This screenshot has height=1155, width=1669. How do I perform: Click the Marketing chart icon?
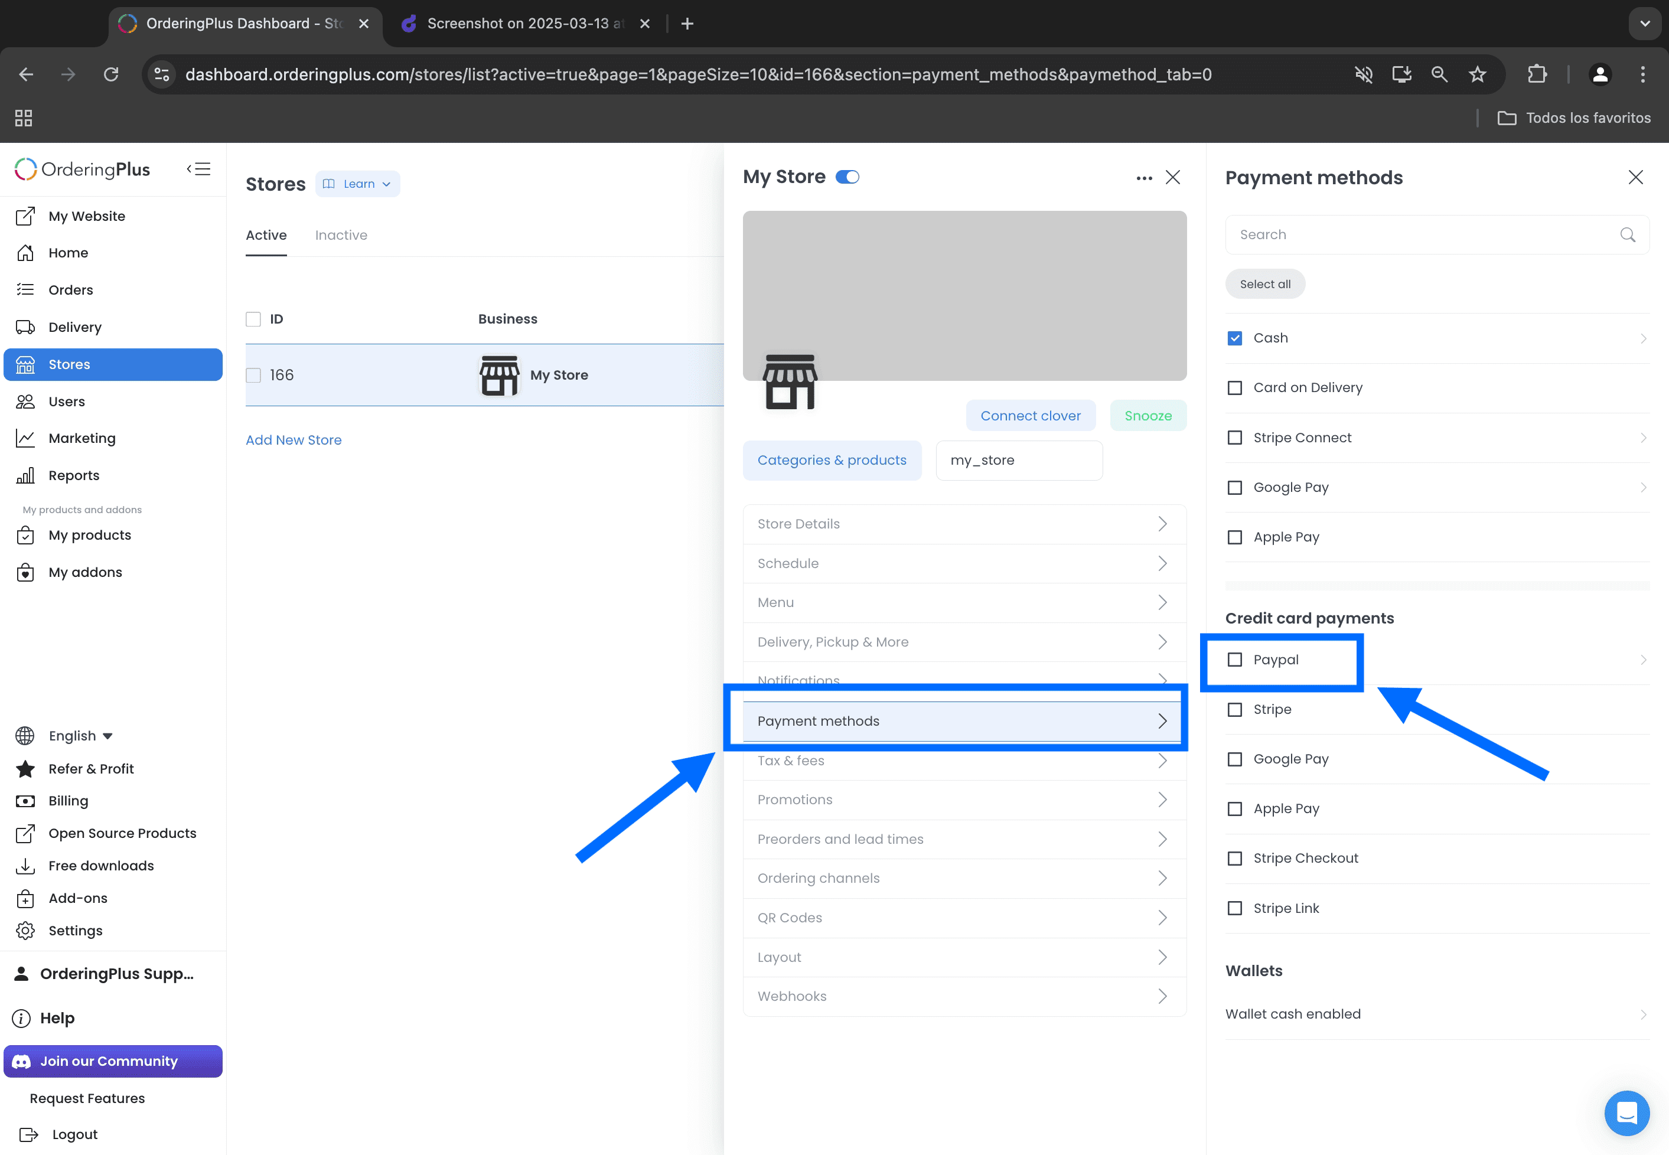coord(25,438)
